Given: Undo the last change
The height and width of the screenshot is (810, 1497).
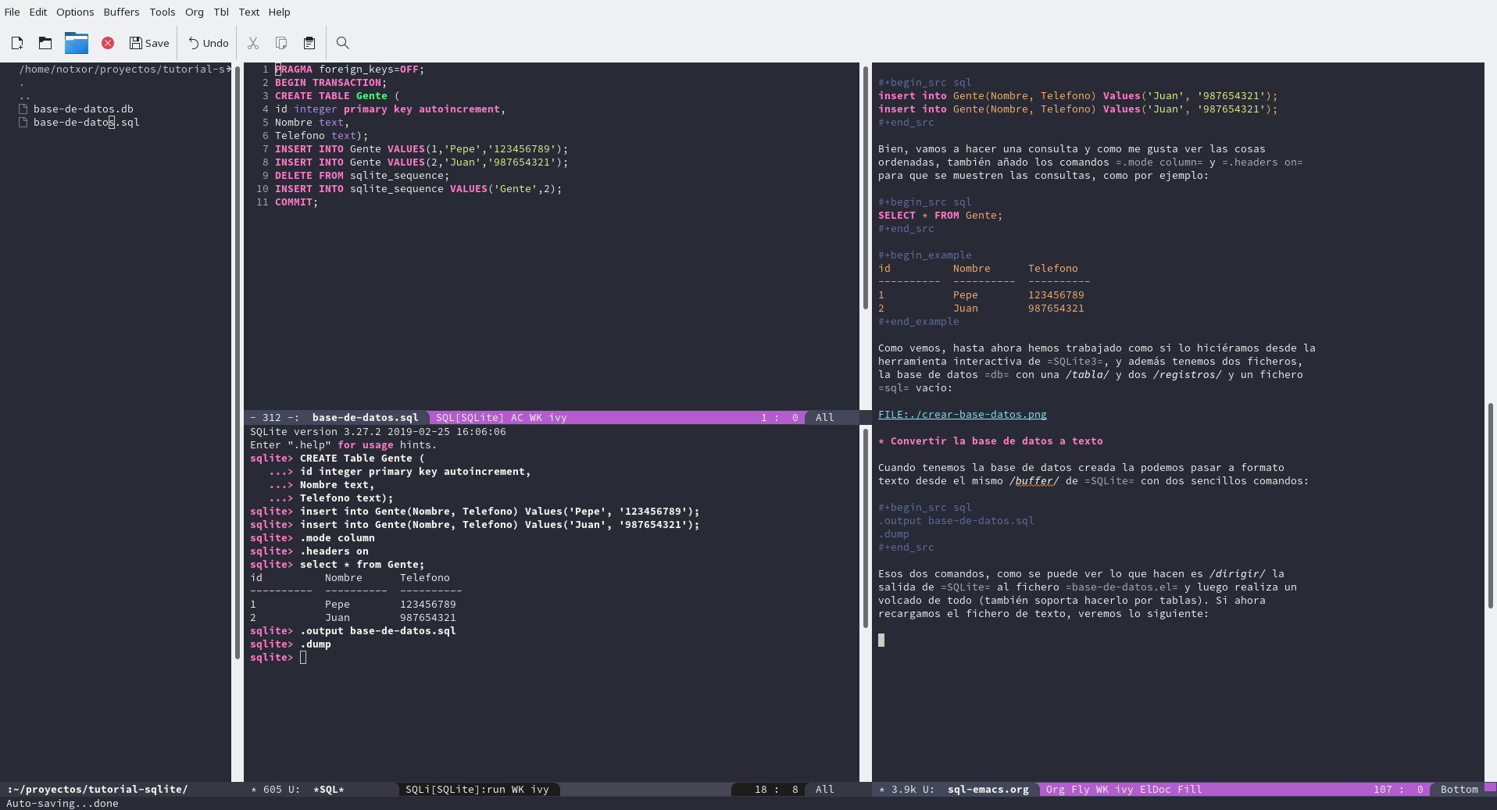Looking at the screenshot, I should 208,43.
